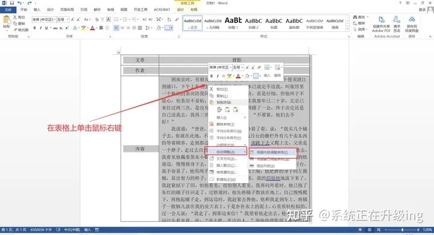Click the Request Signatures Acrobat icon
Viewport: 434px width, 235px height.
pos(397,24)
